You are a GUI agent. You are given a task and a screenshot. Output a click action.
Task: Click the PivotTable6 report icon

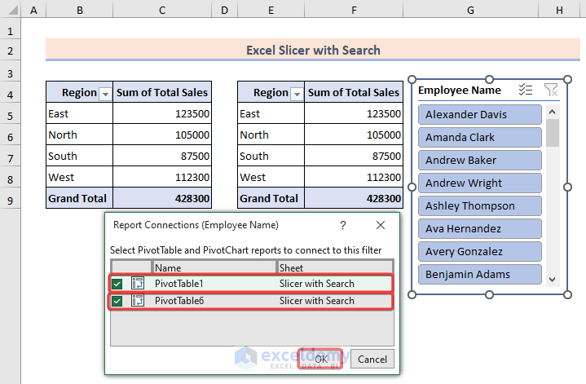[138, 301]
